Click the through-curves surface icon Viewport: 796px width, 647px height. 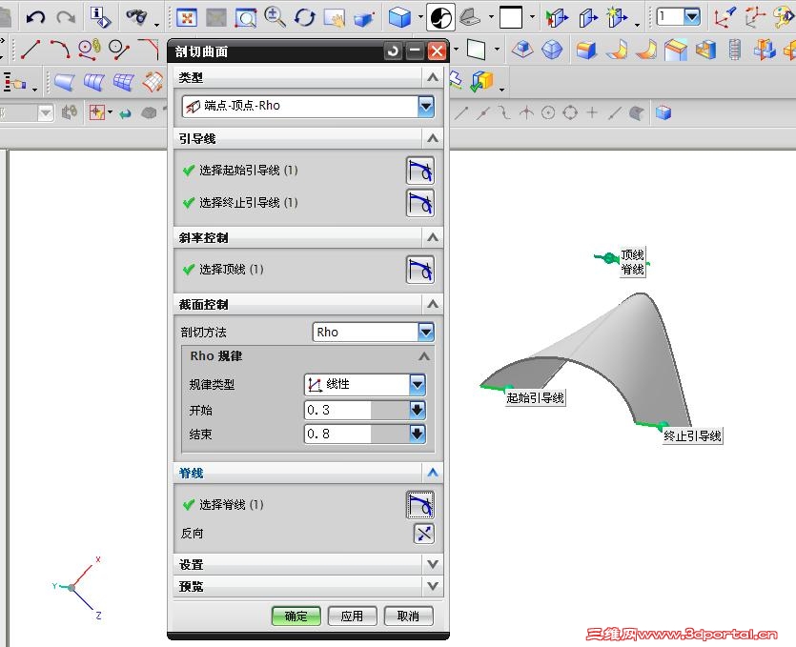[x=94, y=82]
